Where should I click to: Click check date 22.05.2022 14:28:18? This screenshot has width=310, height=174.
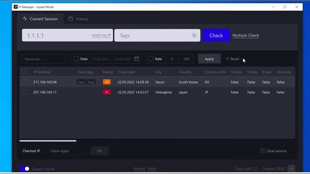coord(133,82)
